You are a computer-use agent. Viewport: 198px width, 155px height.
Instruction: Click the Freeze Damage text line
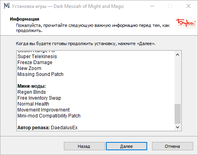pos(35,62)
